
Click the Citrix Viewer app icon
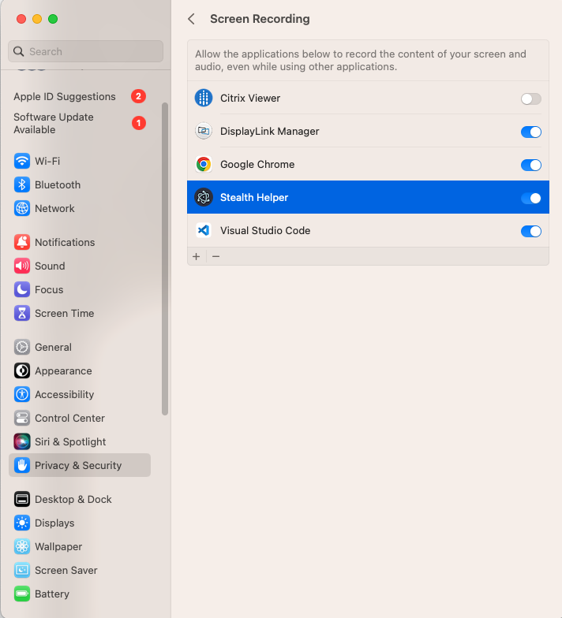(204, 98)
